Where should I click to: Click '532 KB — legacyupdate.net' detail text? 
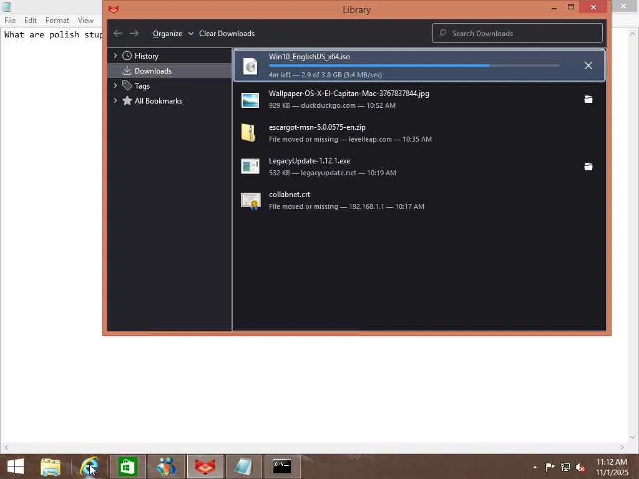(333, 173)
